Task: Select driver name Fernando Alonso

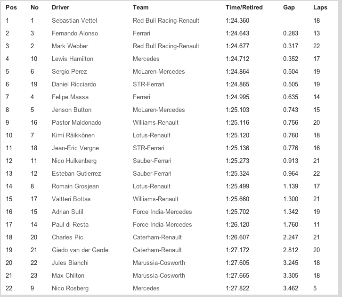Action: tap(75, 33)
